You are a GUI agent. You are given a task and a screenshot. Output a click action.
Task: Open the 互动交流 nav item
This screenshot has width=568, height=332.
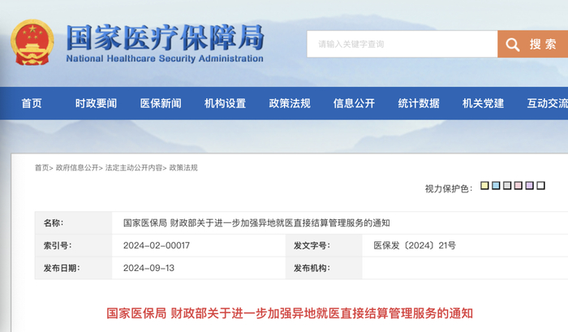(548, 103)
